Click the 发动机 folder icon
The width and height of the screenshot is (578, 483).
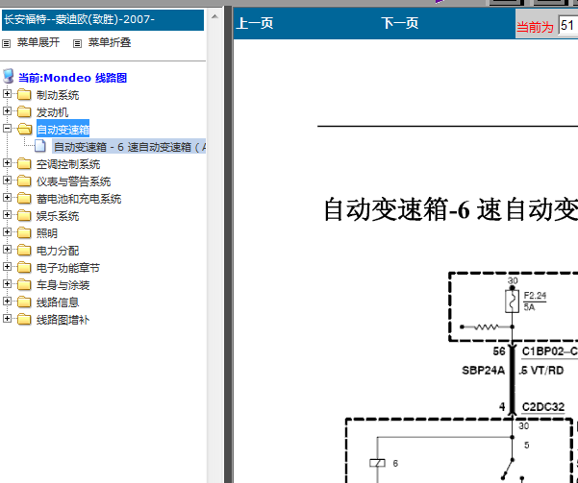point(24,112)
